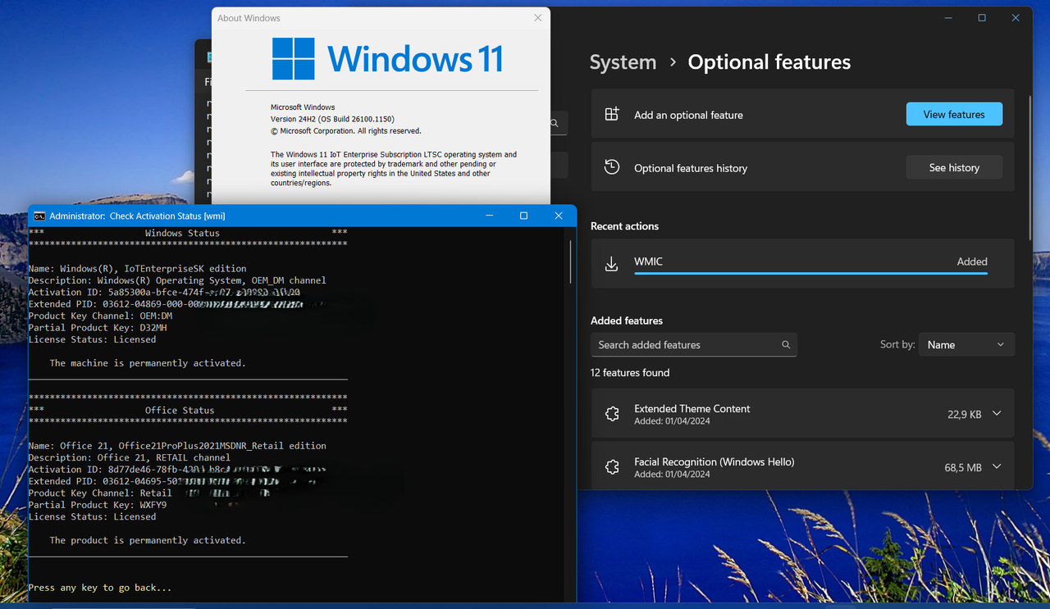This screenshot has width=1050, height=609.
Task: Maximize the Check Activation Status console
Action: [523, 216]
